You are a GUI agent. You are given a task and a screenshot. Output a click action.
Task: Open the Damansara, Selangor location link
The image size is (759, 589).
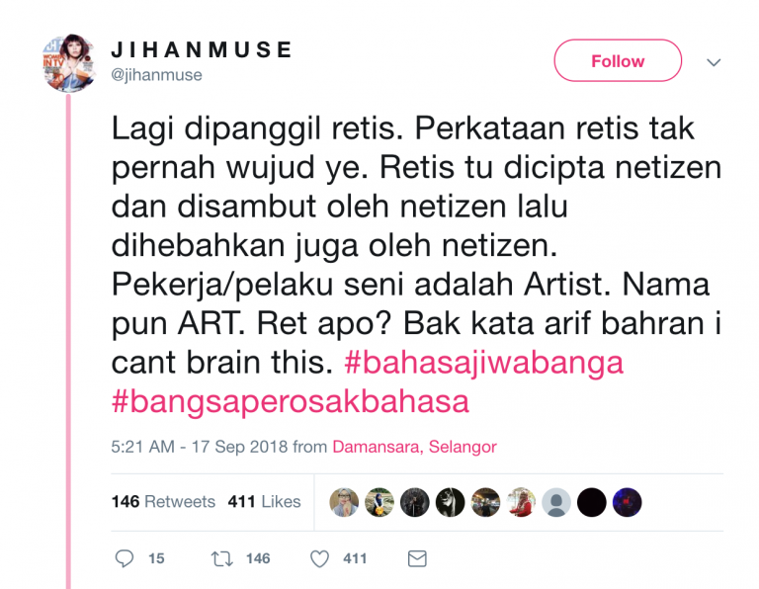[414, 447]
